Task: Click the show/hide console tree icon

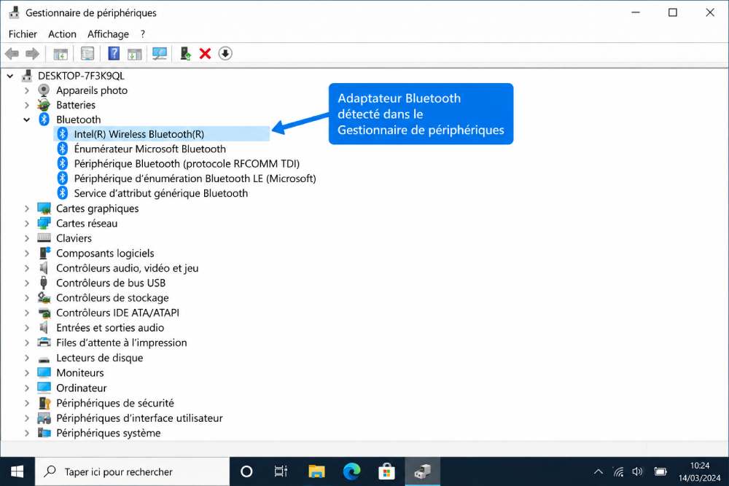Action: (x=61, y=54)
